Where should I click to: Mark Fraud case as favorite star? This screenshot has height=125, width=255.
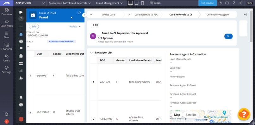(79, 13)
